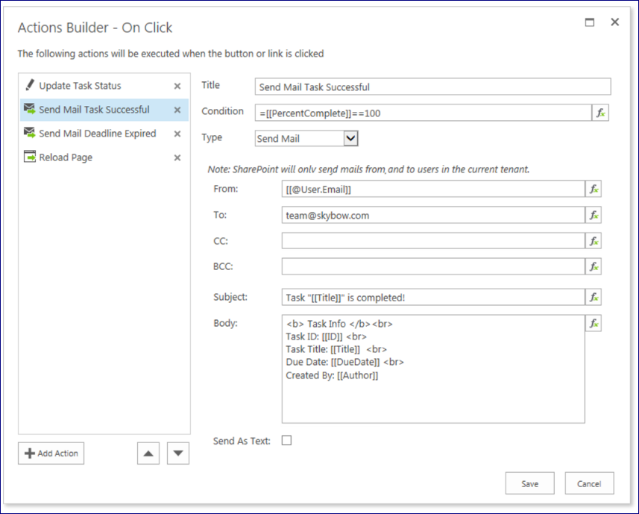
Task: Save the action configuration
Action: coord(529,483)
